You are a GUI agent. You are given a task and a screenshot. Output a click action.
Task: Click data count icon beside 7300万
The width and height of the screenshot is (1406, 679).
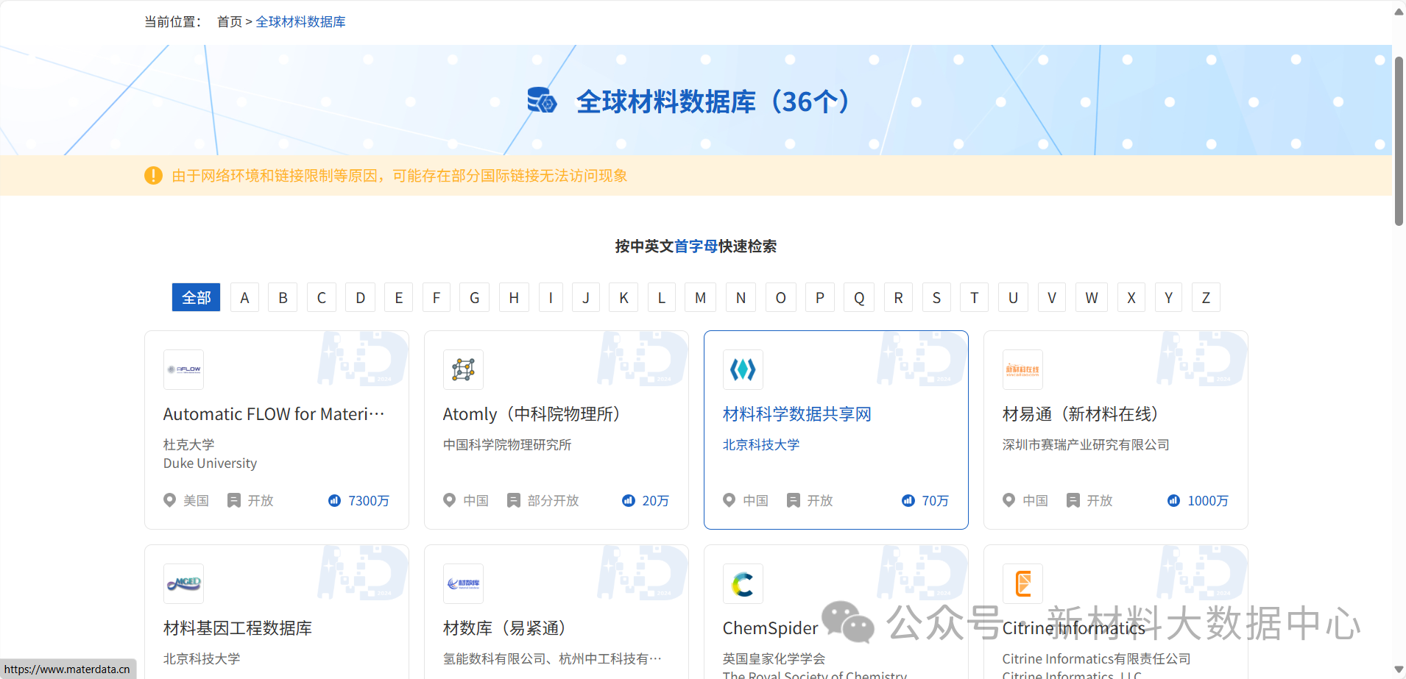(334, 500)
